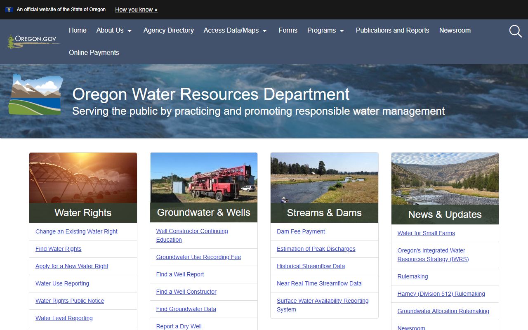
Task: Open Online Payments menu item
Action: click(x=94, y=53)
